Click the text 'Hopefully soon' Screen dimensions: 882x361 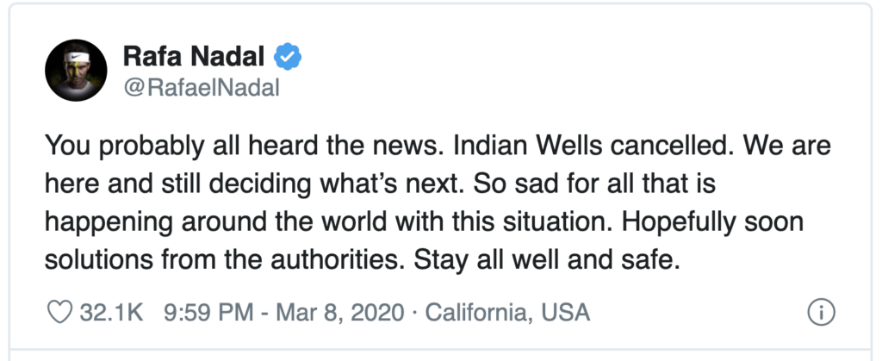(x=712, y=223)
